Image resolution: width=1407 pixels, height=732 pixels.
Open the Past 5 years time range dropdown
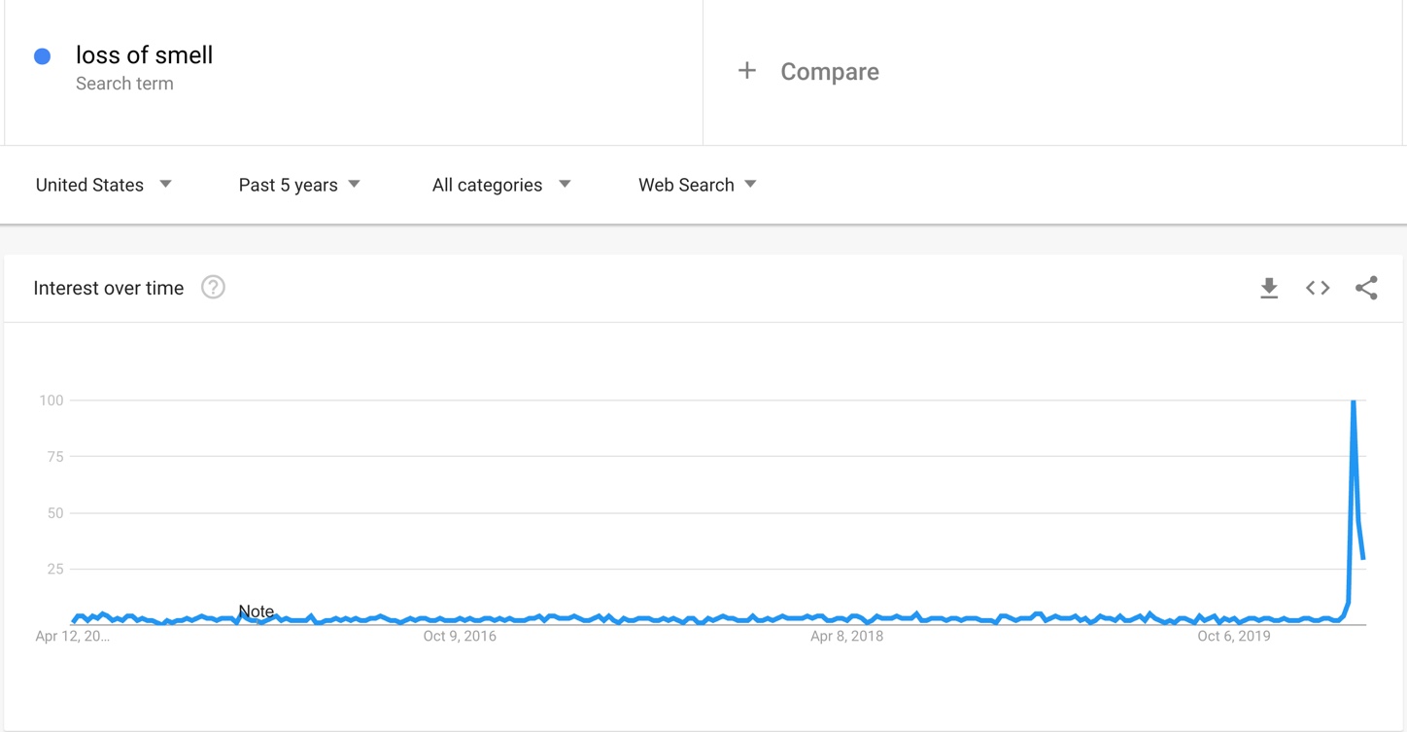[x=299, y=185]
